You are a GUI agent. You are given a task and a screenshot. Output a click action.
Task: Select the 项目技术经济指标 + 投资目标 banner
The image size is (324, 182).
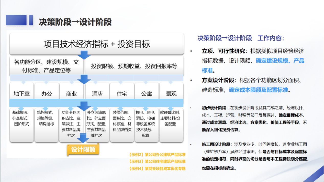tap(97, 44)
